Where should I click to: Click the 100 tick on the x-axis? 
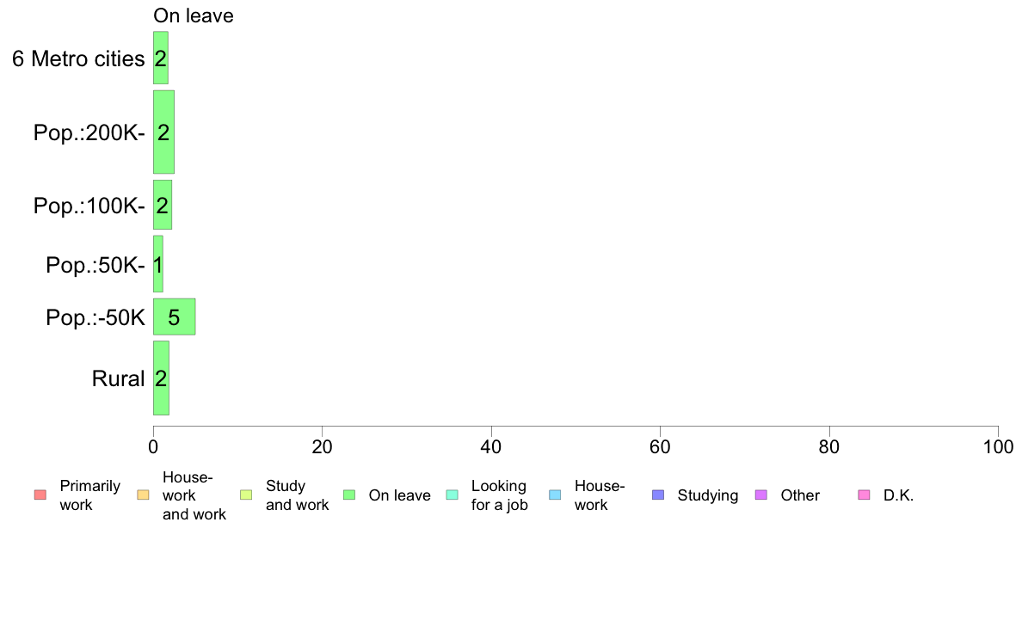(x=998, y=446)
